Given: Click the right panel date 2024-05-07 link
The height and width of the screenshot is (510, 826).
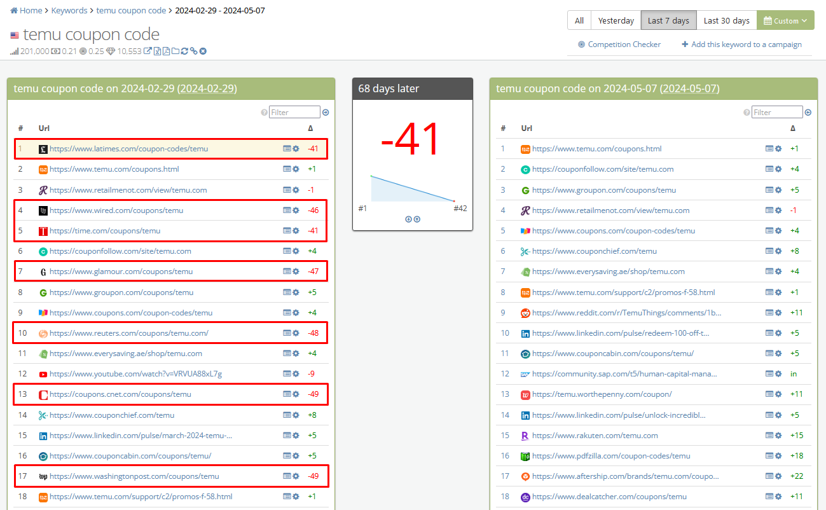Looking at the screenshot, I should click(689, 89).
